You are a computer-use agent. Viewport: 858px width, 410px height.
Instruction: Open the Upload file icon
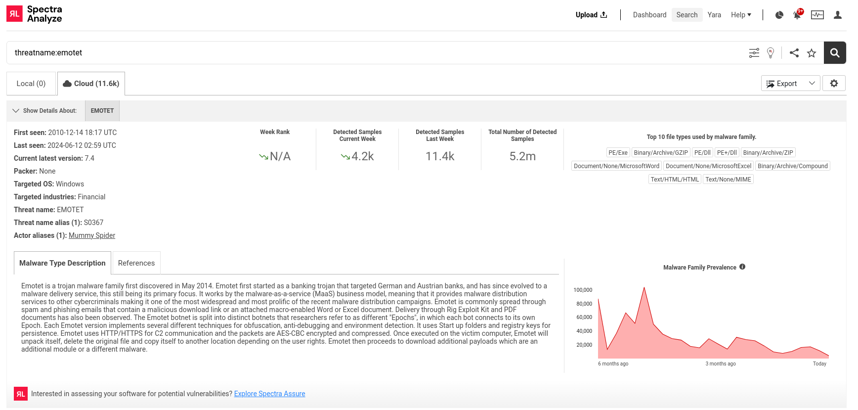[603, 15]
